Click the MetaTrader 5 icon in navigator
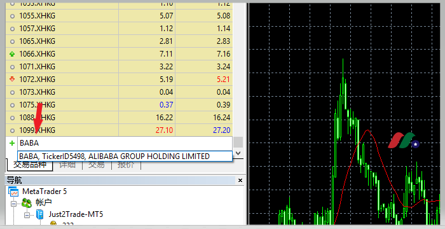Image resolution: width=445 pixels, height=229 pixels. pos(13,191)
